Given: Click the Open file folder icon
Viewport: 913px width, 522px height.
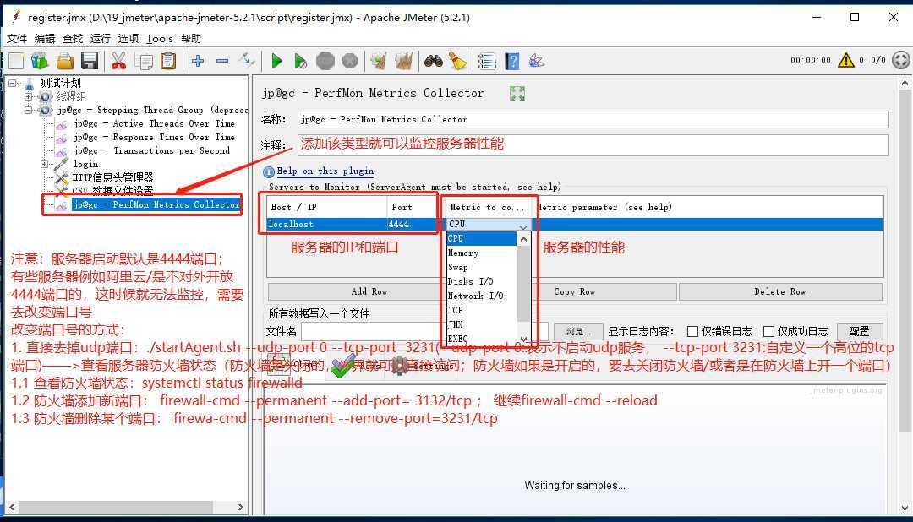Looking at the screenshot, I should coord(64,61).
